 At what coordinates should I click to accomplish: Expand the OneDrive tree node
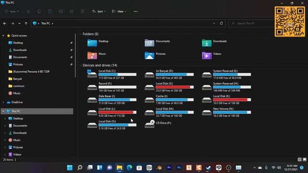(x=3, y=102)
